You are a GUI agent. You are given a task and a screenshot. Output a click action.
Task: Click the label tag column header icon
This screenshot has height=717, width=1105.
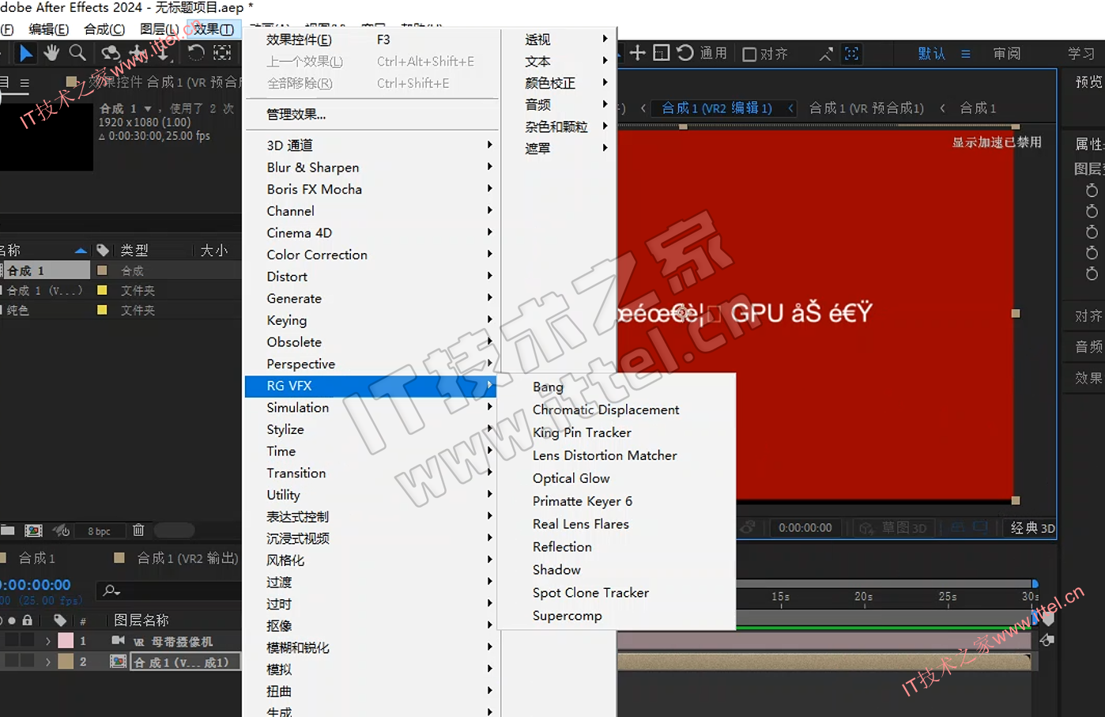click(60, 621)
